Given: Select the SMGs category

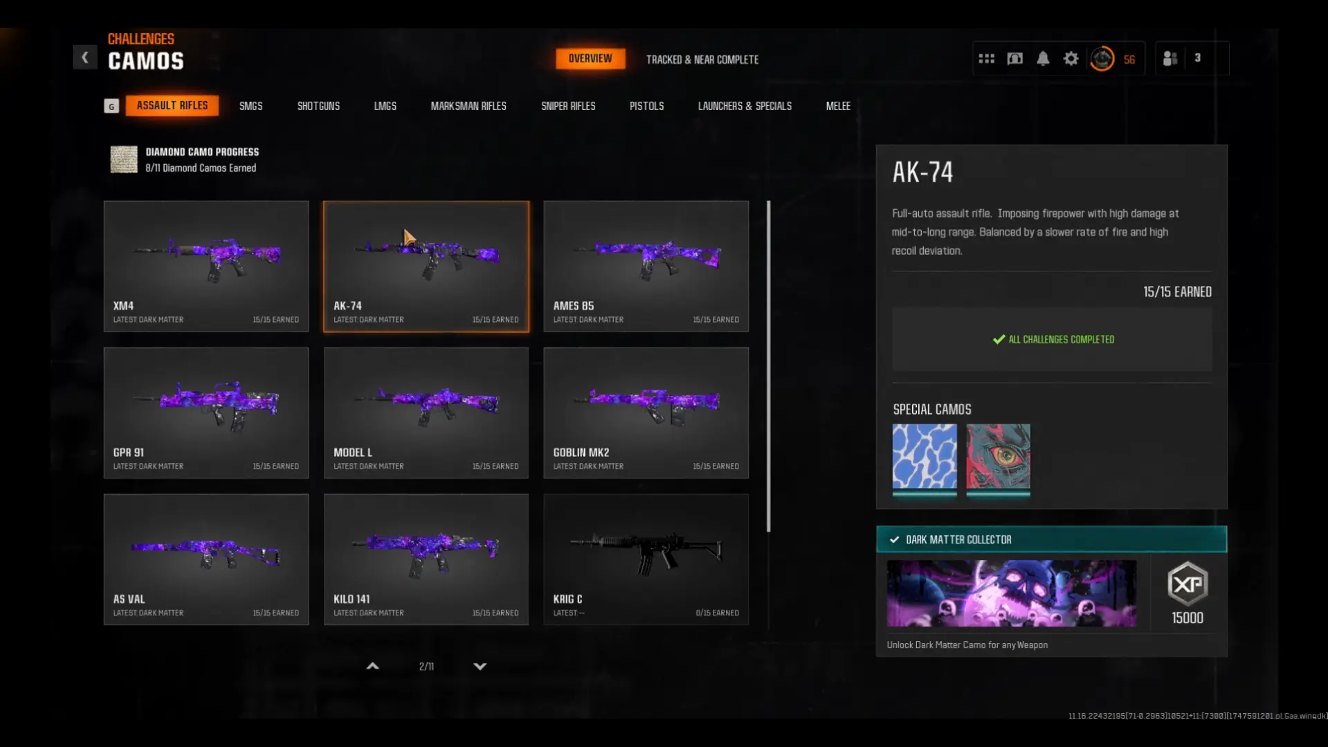Looking at the screenshot, I should 251,106.
